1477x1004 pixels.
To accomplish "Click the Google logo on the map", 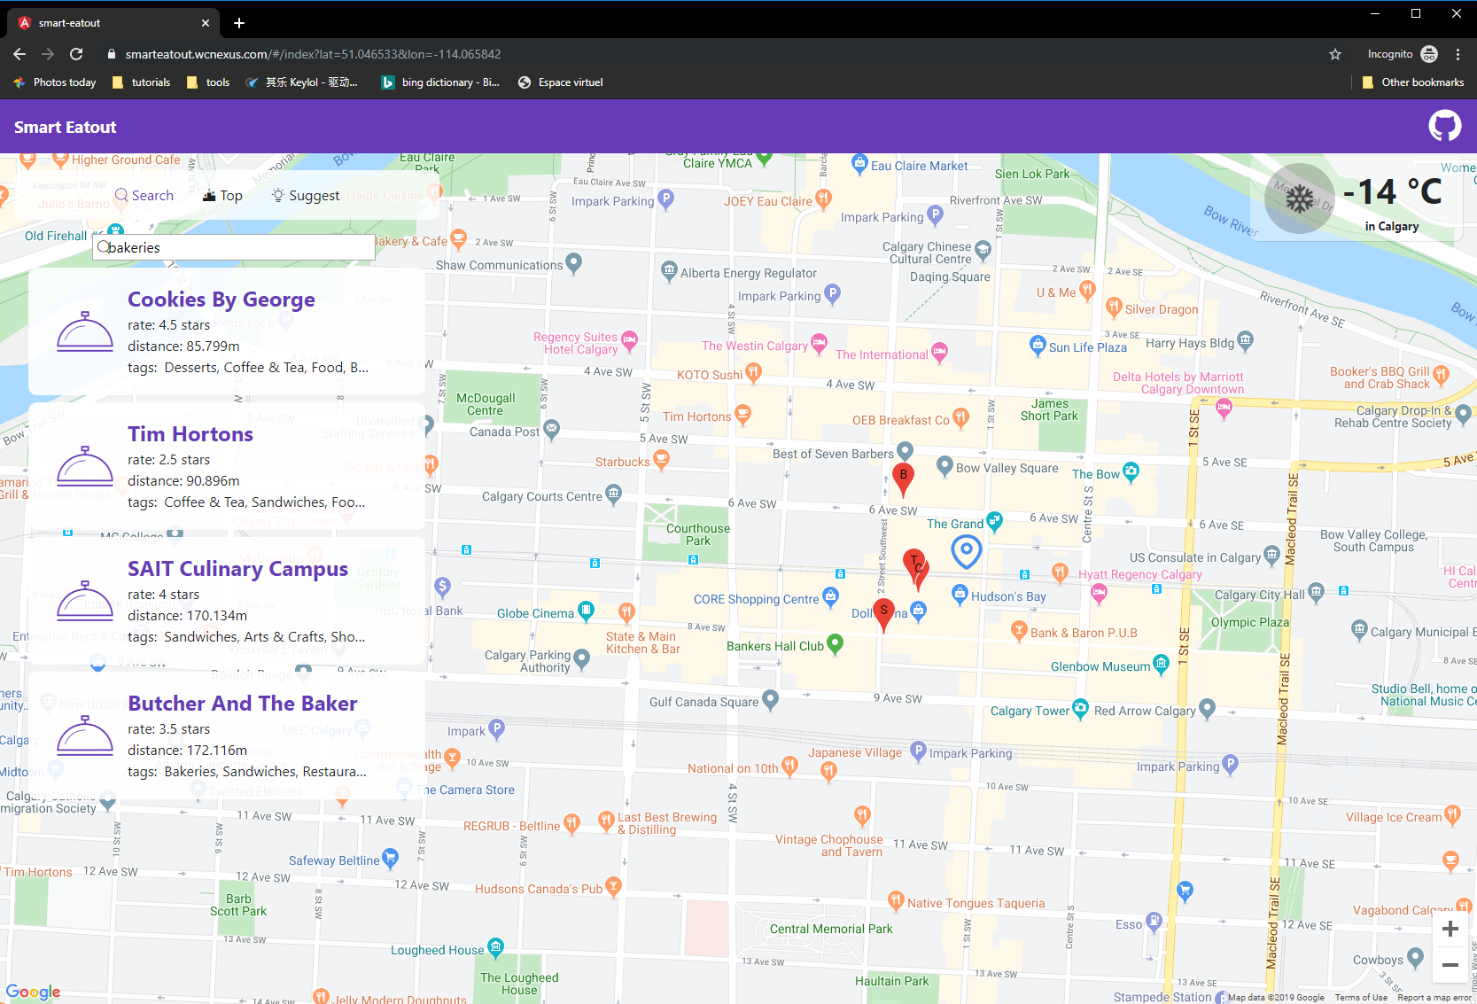I will coord(34,992).
